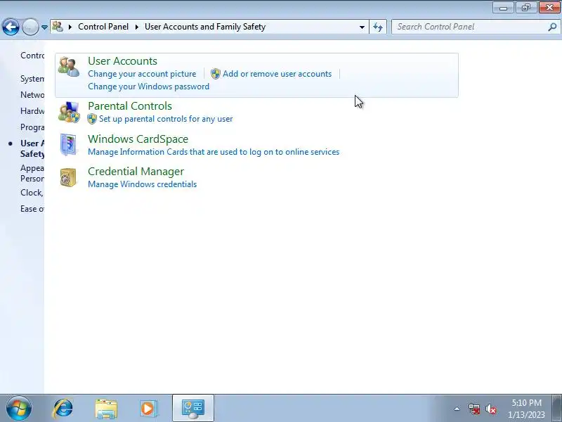This screenshot has width=562, height=422.
Task: Open Appearance and Personalization sidebar category
Action: tap(32, 173)
